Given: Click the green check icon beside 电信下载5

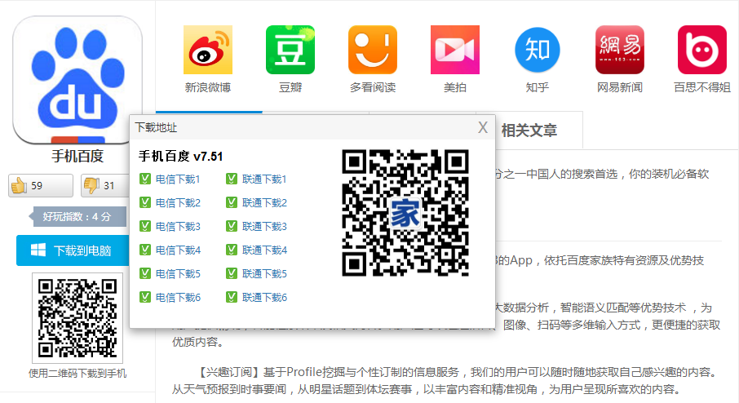Looking at the screenshot, I should click(x=145, y=273).
